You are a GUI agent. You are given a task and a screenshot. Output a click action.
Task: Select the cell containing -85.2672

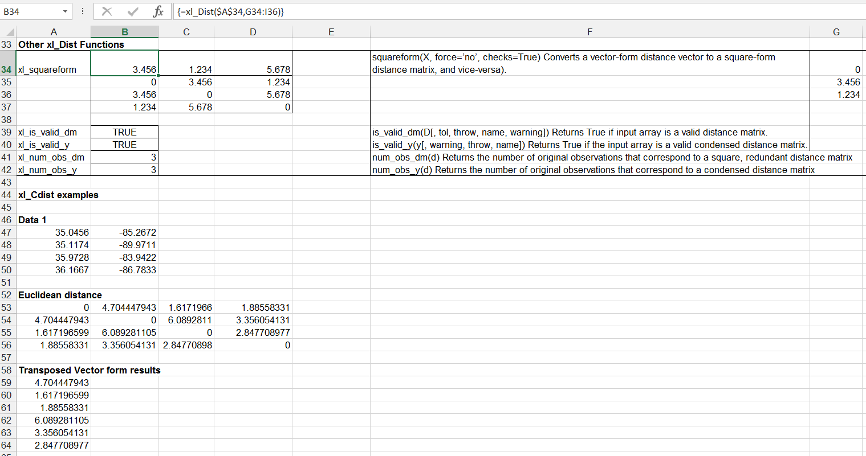124,232
